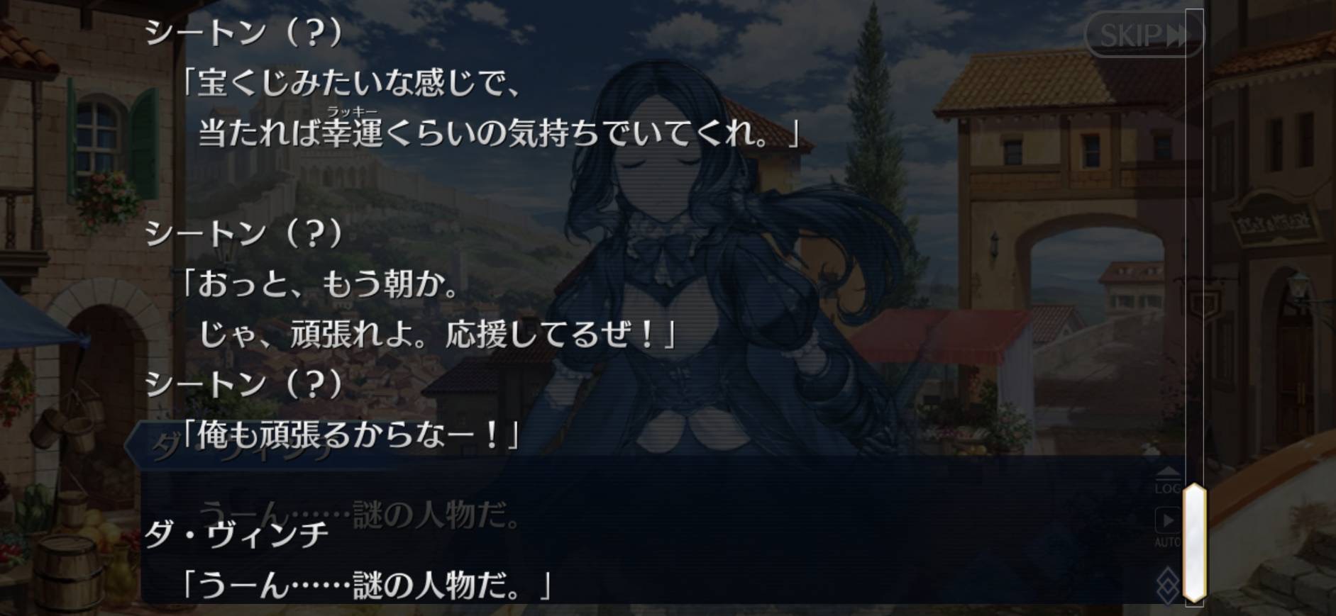Viewport: 1336px width, 616px height.
Task: Skip the story scene with SKIP
Action: (x=1144, y=34)
